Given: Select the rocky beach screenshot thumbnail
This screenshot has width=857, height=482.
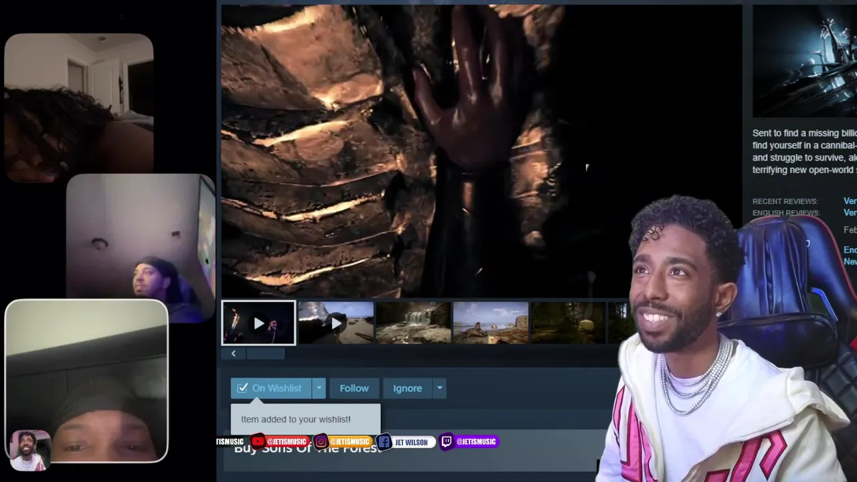Looking at the screenshot, I should tap(491, 323).
